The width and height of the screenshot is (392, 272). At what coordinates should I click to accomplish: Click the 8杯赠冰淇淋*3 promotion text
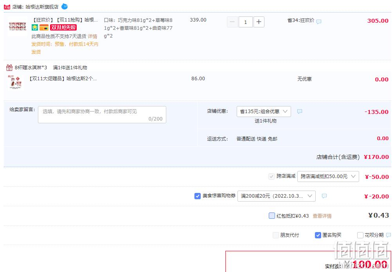tap(31, 67)
